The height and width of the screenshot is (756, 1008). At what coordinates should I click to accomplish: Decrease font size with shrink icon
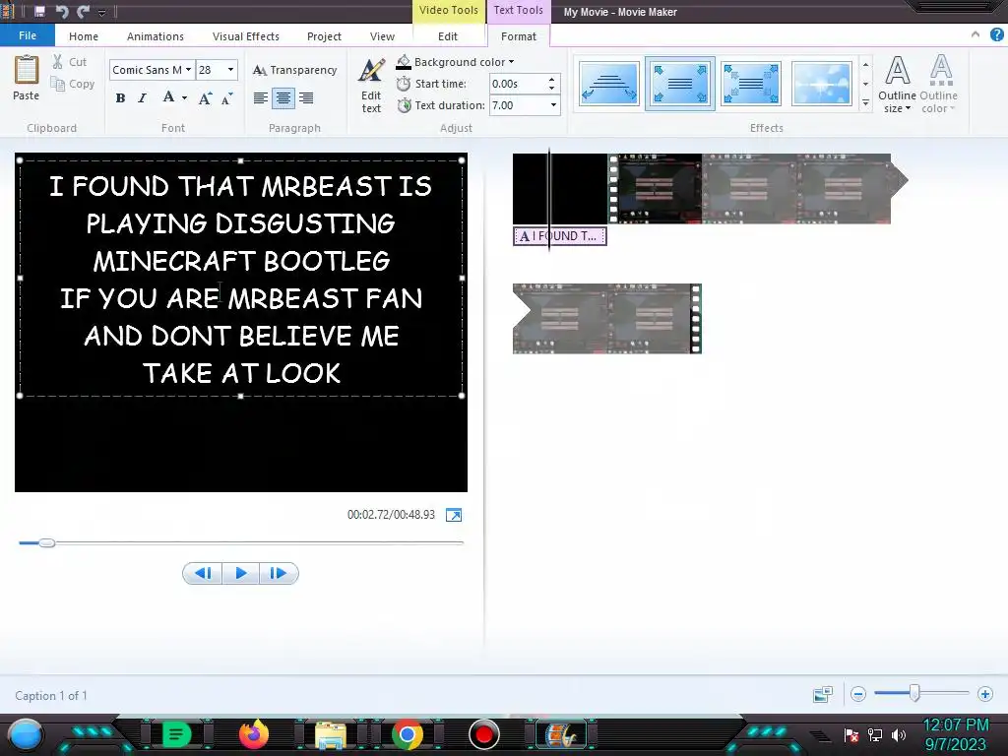point(226,97)
